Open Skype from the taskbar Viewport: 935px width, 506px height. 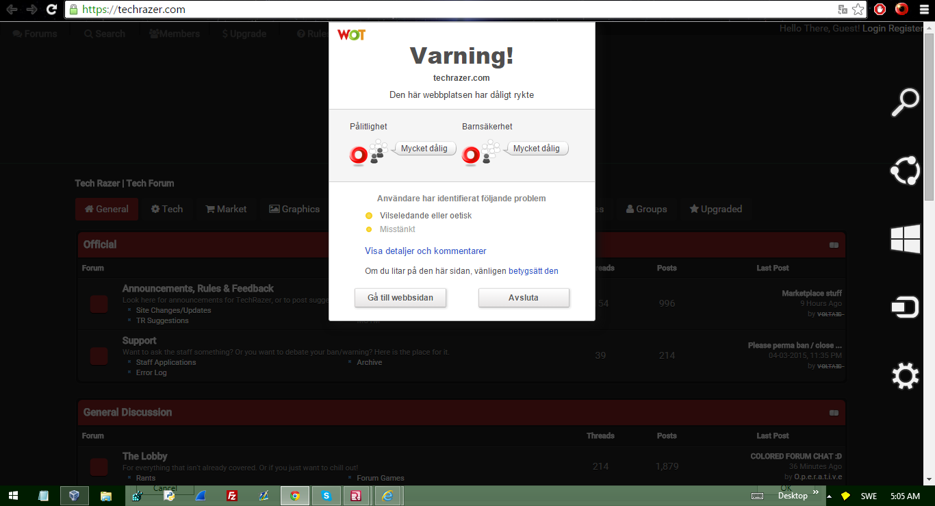click(326, 496)
